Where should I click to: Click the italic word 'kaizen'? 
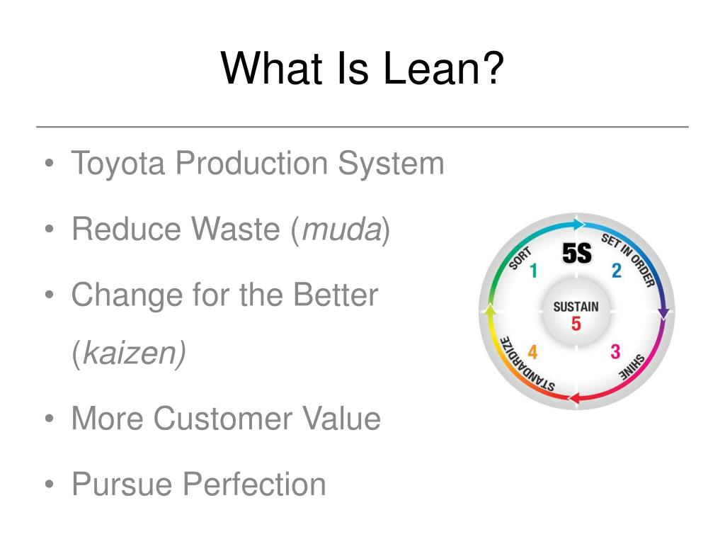[x=129, y=353]
